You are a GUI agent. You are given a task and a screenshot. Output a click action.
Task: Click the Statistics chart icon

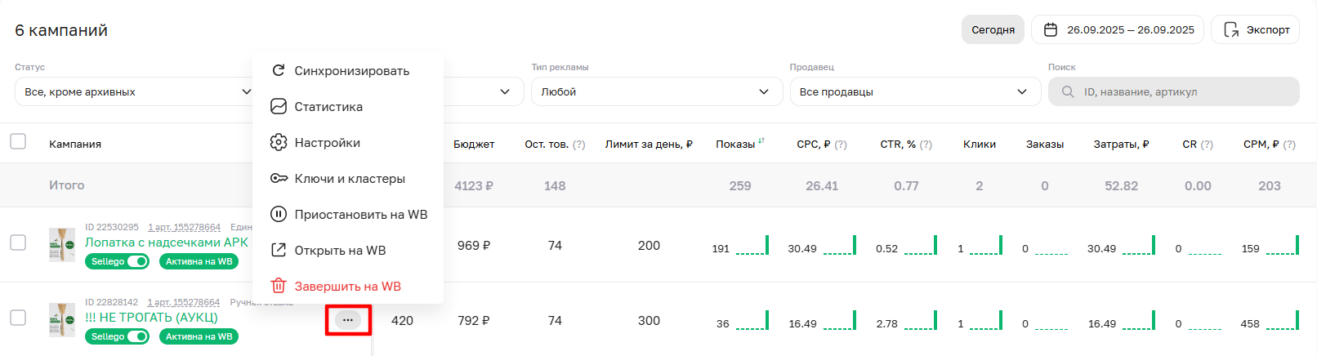[279, 107]
